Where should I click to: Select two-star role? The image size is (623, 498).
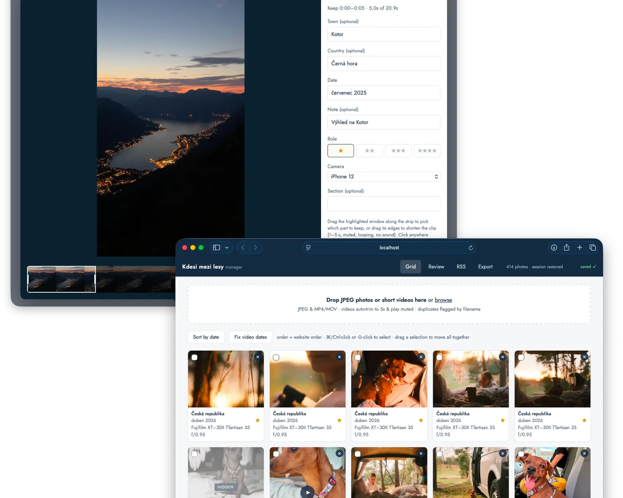[x=370, y=151]
